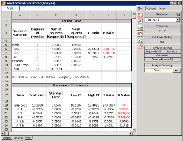
Task: Click the ANOVA Table title cell
Action: coord(71,21)
